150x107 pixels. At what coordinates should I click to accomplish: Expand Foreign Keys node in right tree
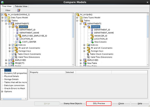[x=84, y=51]
